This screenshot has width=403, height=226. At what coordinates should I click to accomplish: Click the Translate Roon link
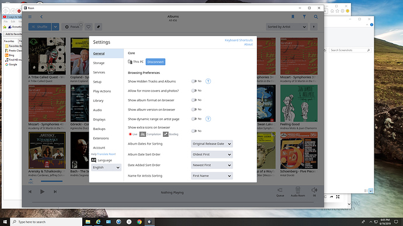(106, 154)
